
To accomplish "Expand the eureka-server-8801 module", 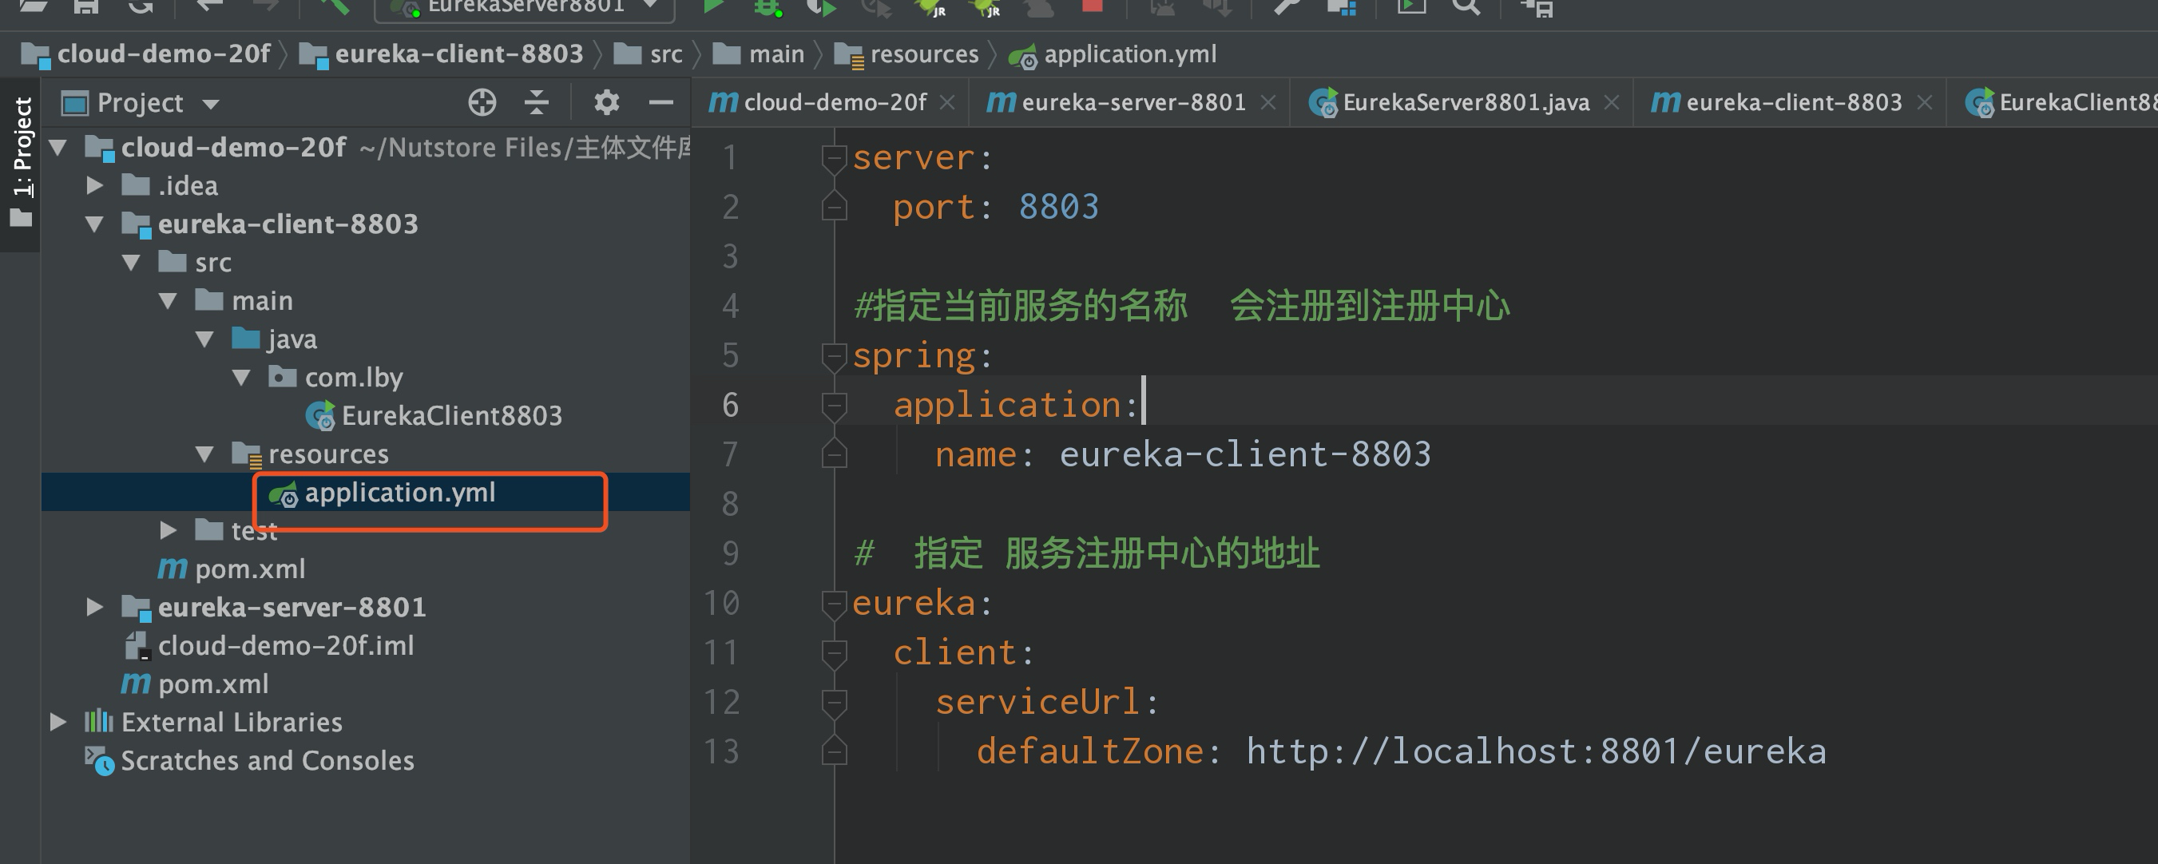I will click(95, 607).
